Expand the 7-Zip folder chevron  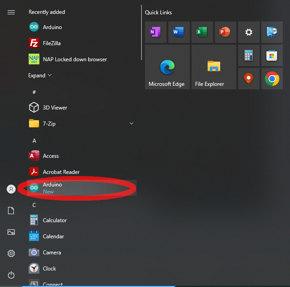point(132,123)
